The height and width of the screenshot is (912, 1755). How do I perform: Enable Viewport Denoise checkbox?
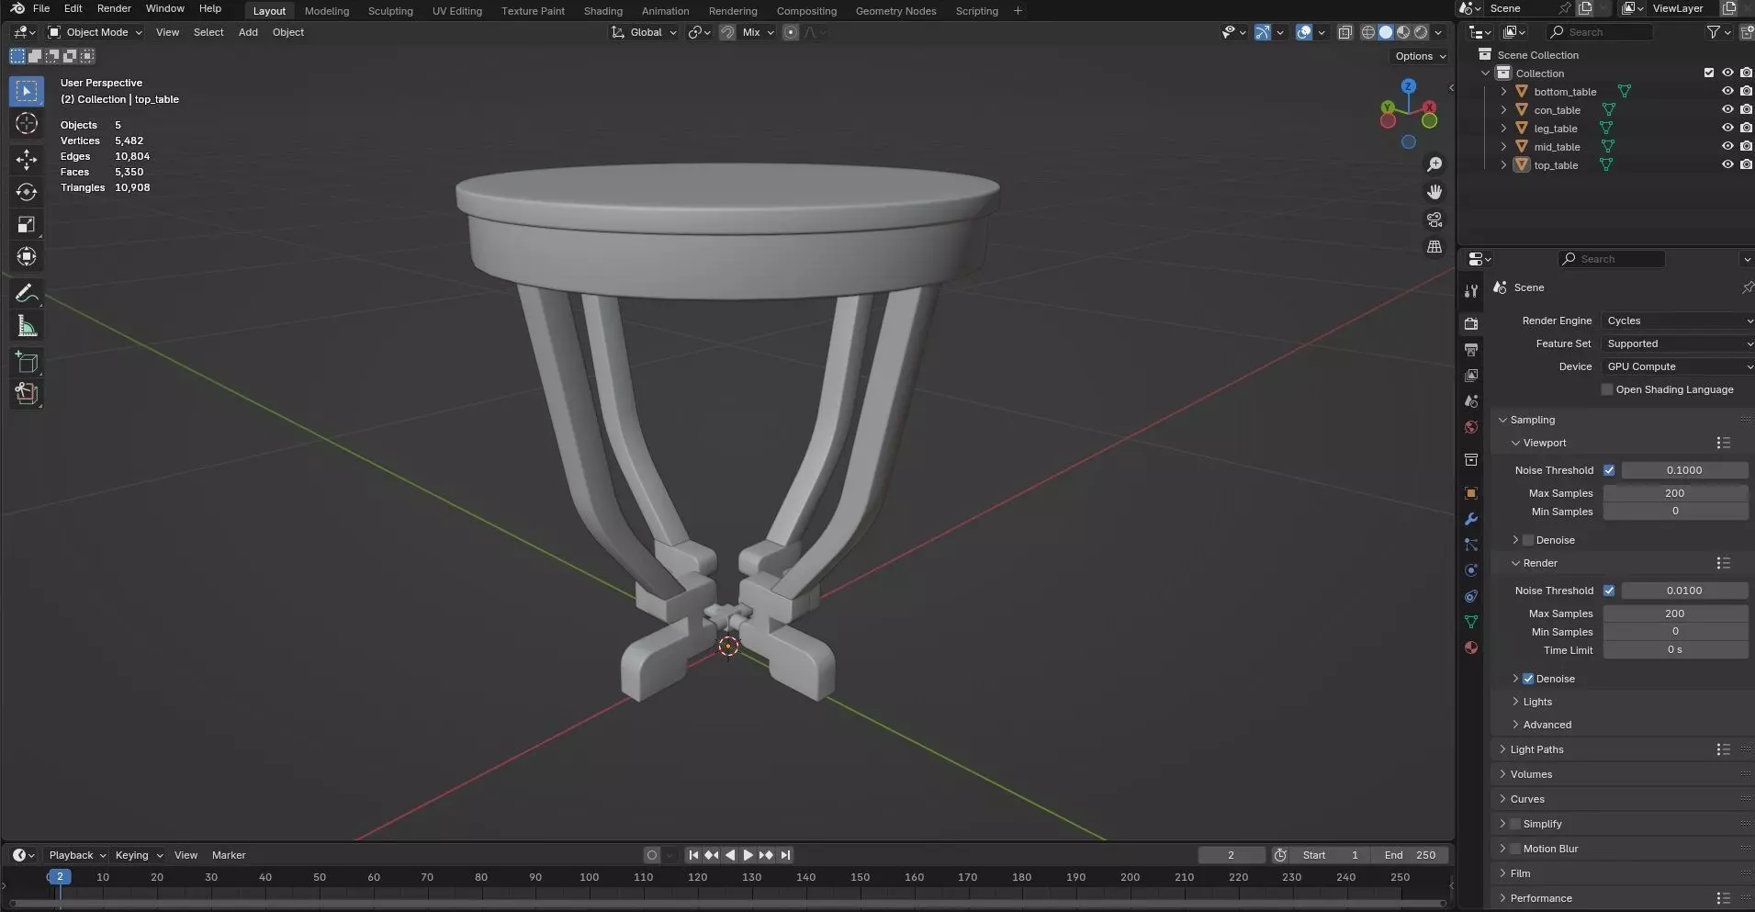click(x=1528, y=540)
